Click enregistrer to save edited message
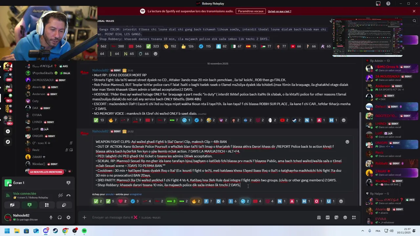This screenshot has height=236, width=420. tap(136, 194)
